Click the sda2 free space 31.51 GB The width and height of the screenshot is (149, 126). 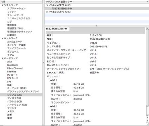pos(79,114)
